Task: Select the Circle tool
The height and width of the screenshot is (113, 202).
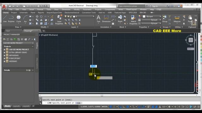Action: point(19,19)
